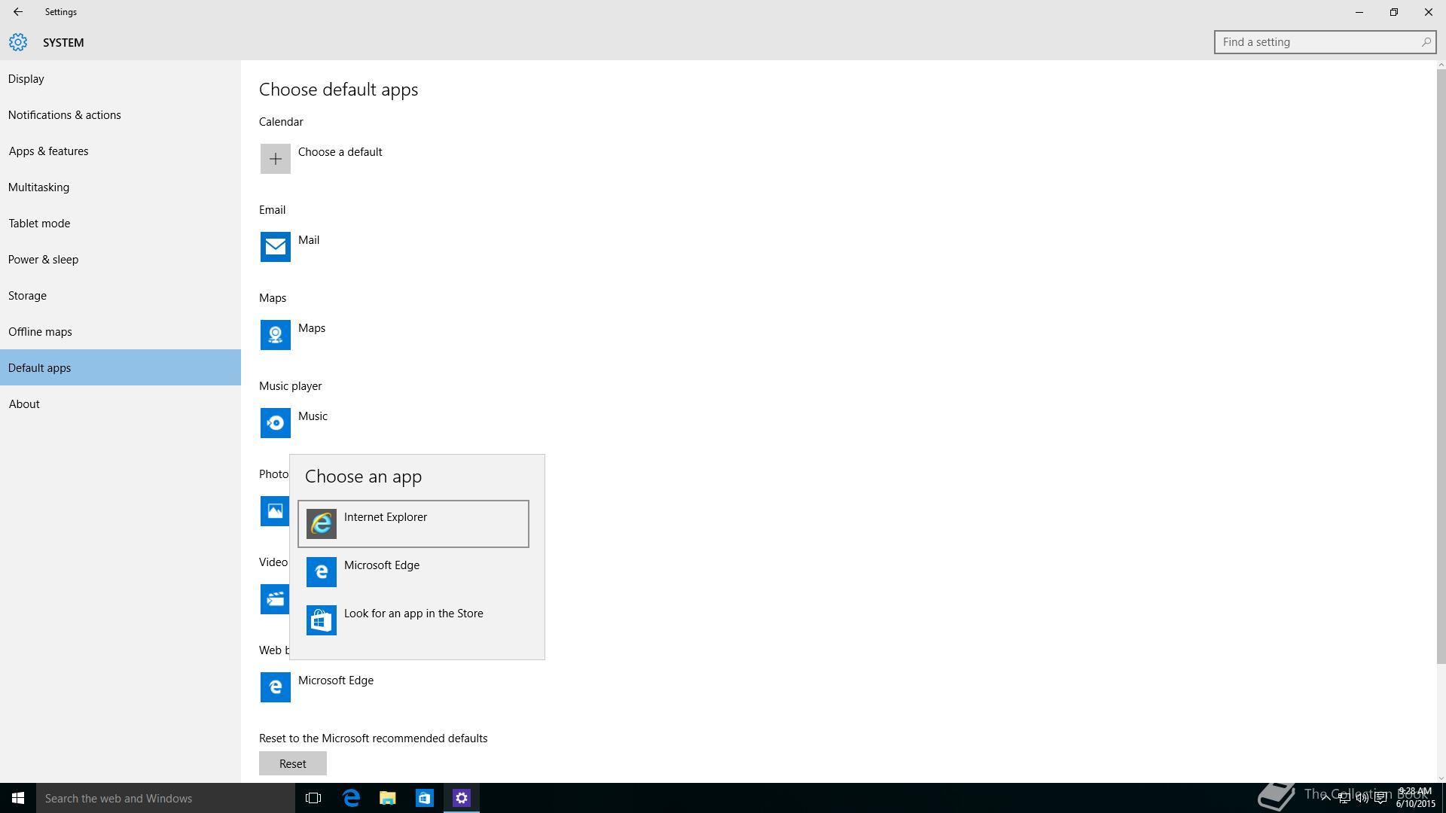Launch Edge from the taskbar
1446x813 pixels.
351,798
